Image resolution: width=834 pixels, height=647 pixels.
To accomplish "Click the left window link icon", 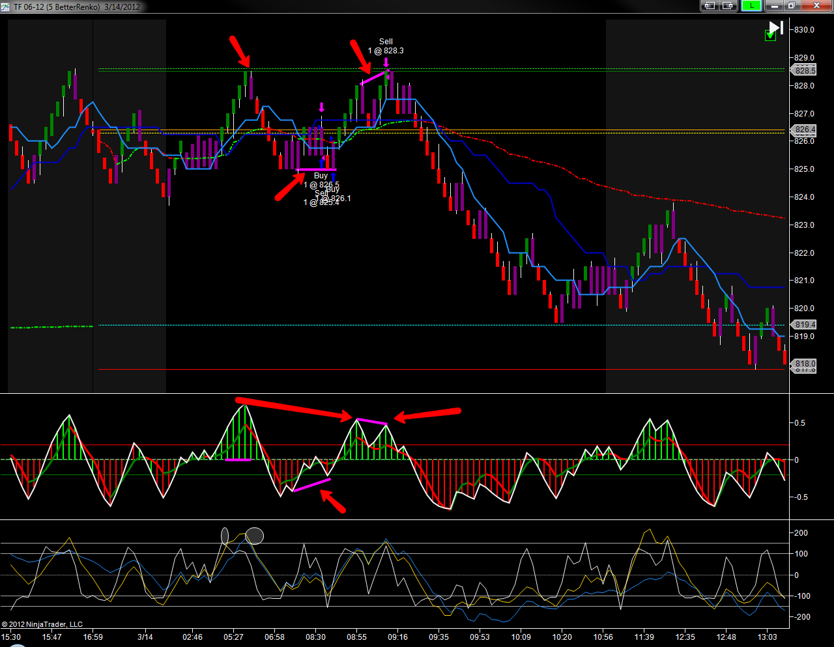I will pyautogui.click(x=709, y=6).
